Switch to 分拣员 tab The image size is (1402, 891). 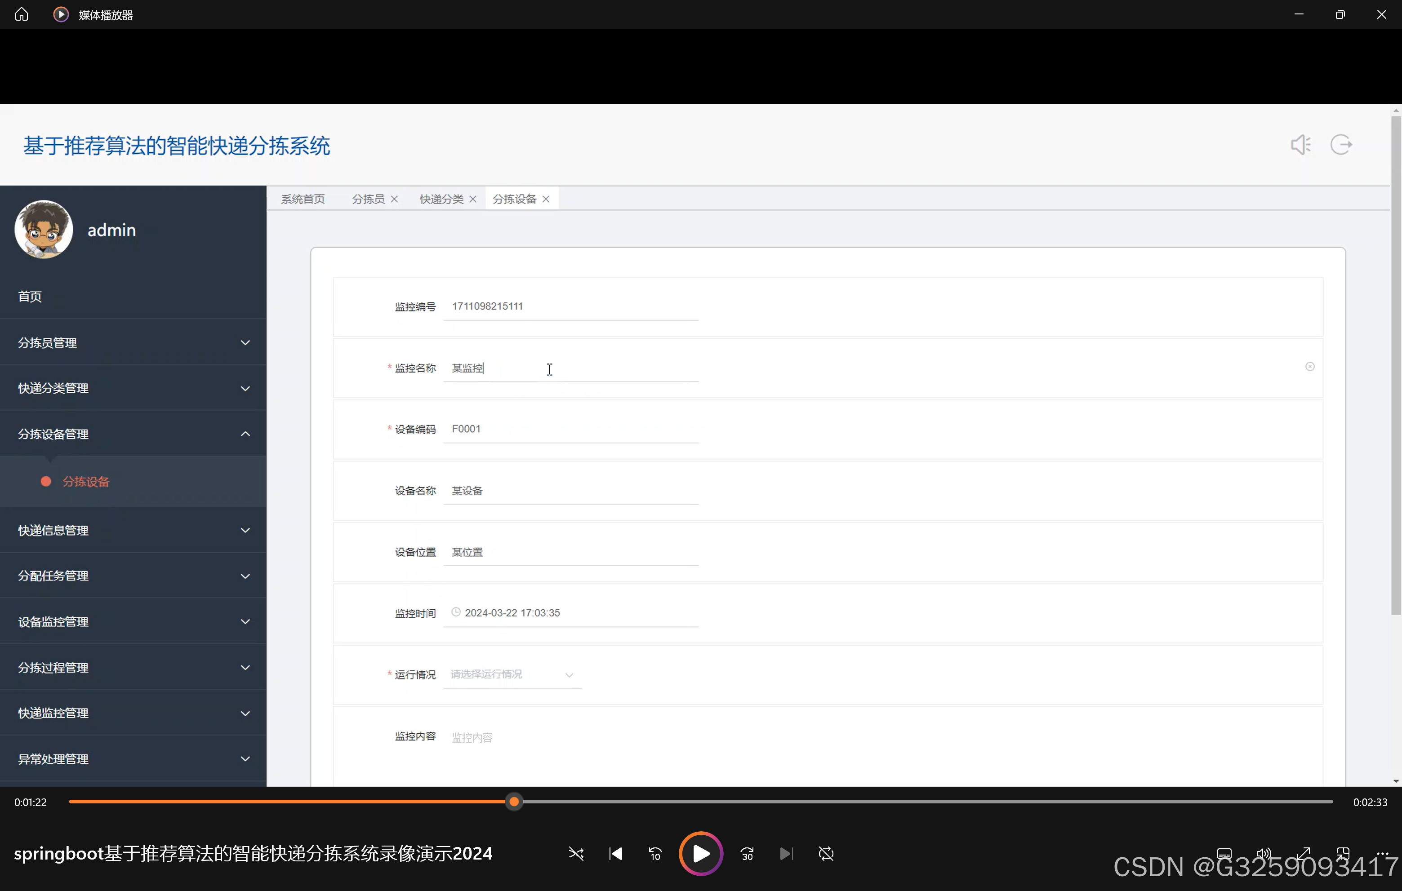click(368, 199)
